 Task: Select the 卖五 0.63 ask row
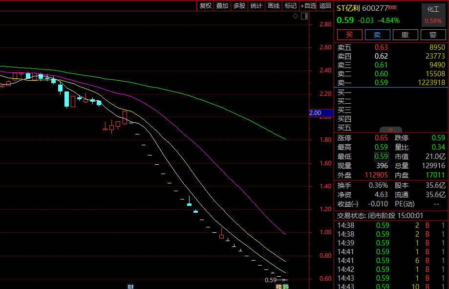click(391, 47)
